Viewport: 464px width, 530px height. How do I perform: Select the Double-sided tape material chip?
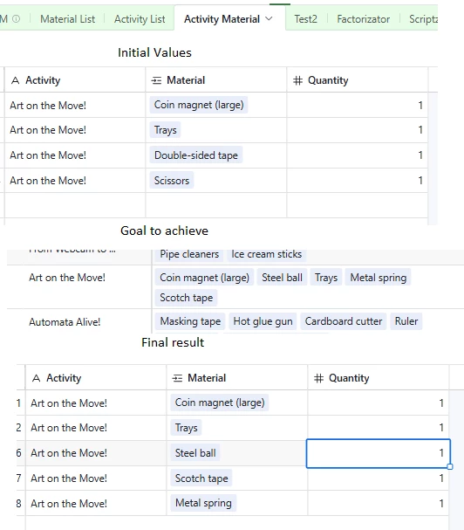point(196,155)
